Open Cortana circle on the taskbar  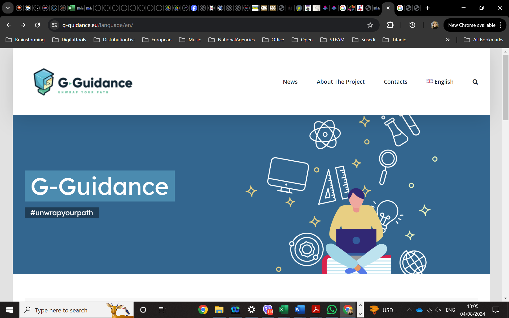[x=143, y=310]
